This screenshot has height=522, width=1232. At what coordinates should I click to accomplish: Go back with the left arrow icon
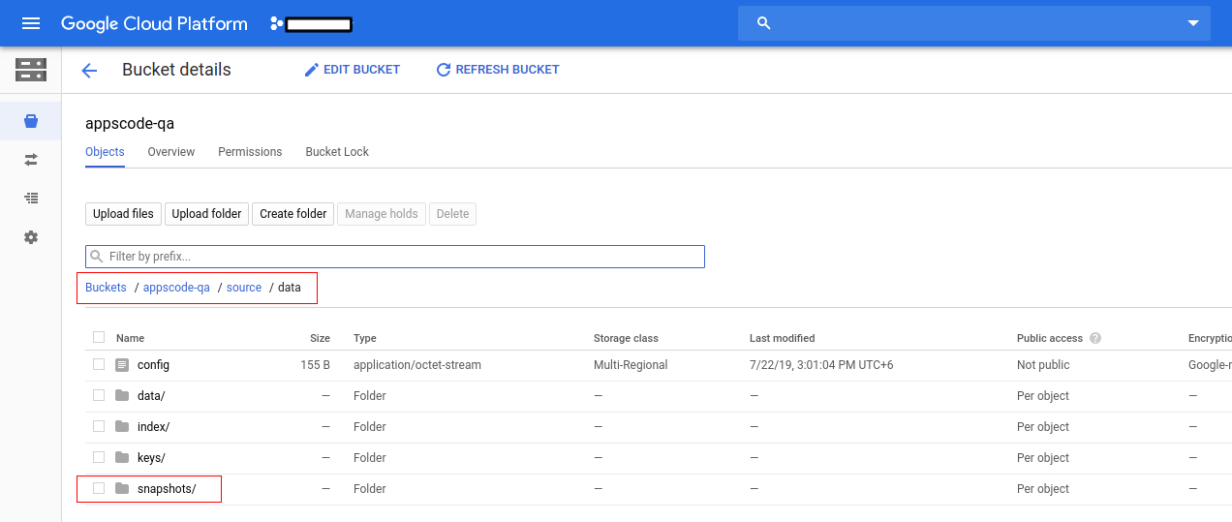click(89, 70)
